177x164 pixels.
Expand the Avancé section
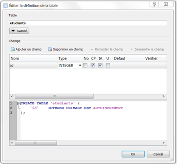point(19,31)
